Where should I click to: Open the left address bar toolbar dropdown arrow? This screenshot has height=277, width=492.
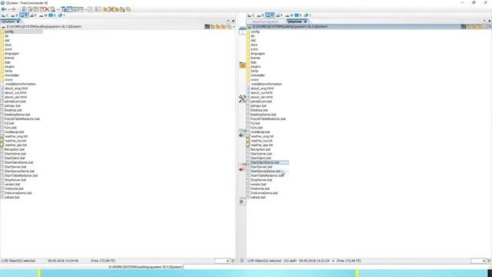(234, 27)
